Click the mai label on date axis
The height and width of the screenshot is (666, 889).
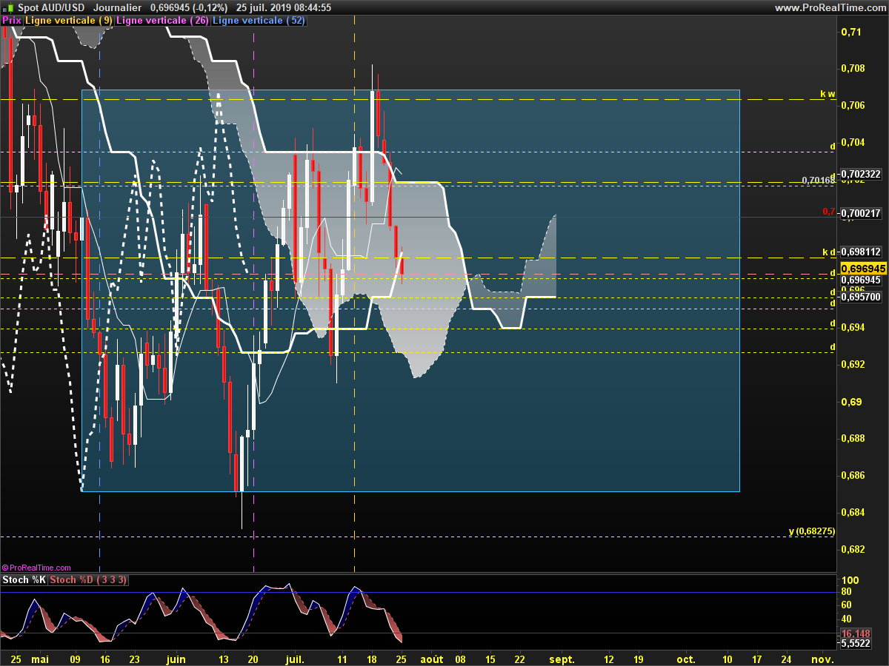tap(40, 659)
